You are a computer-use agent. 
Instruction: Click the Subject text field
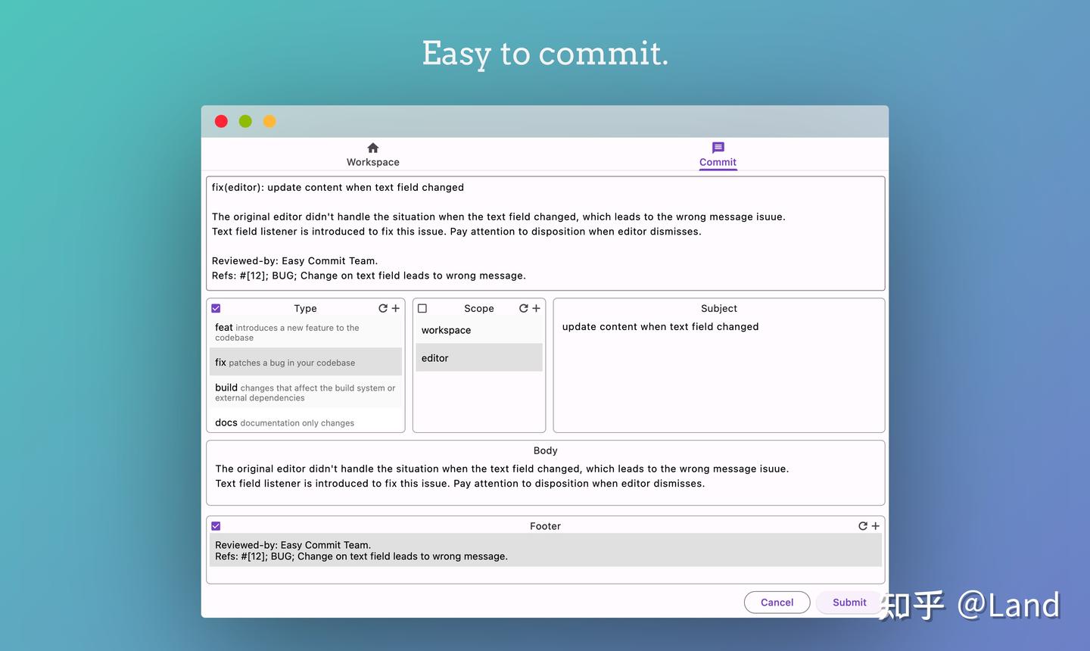(x=718, y=348)
